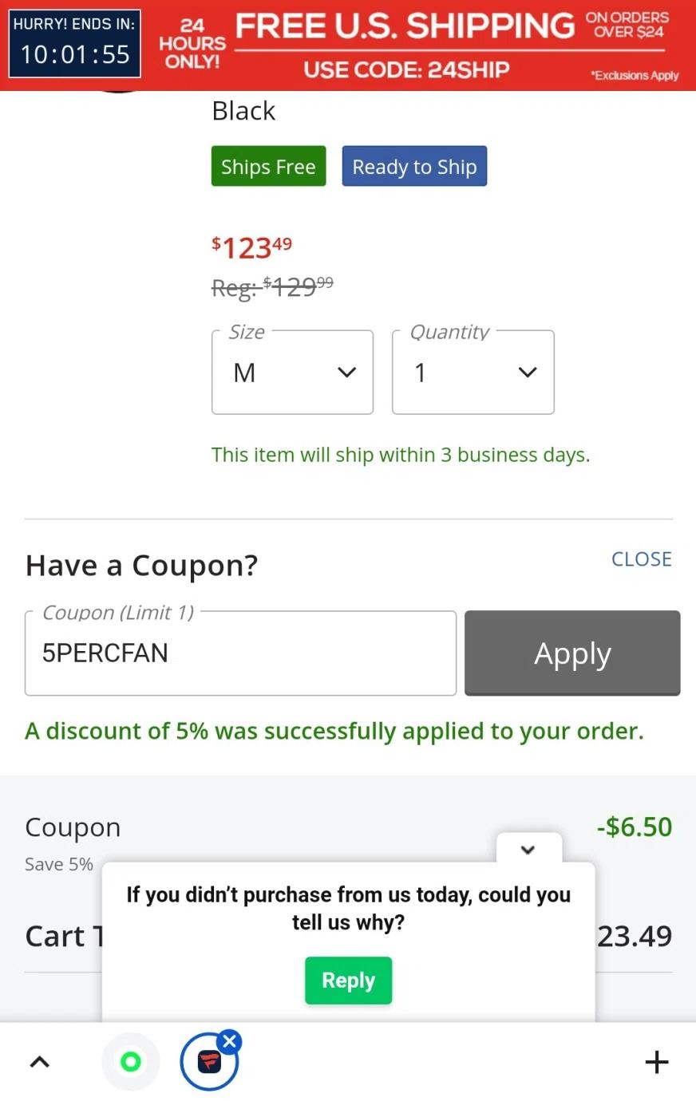Collapse the survey popup with chevron
Image resolution: width=696 pixels, height=1101 pixels.
528,850
